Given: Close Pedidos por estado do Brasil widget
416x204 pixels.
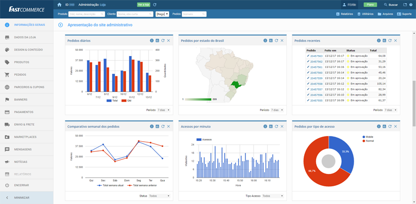Looking at the screenshot, I should [282, 40].
